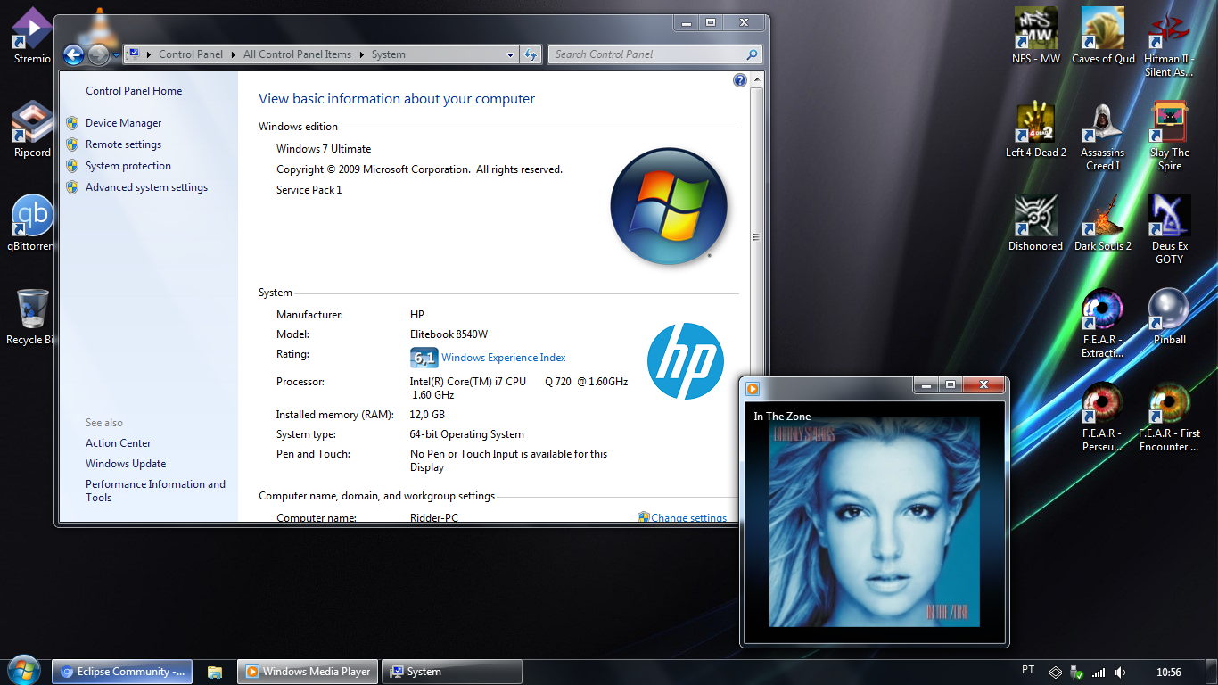Expand the Control Panel breadcrumb arrow
The width and height of the screenshot is (1218, 685).
click(x=234, y=54)
